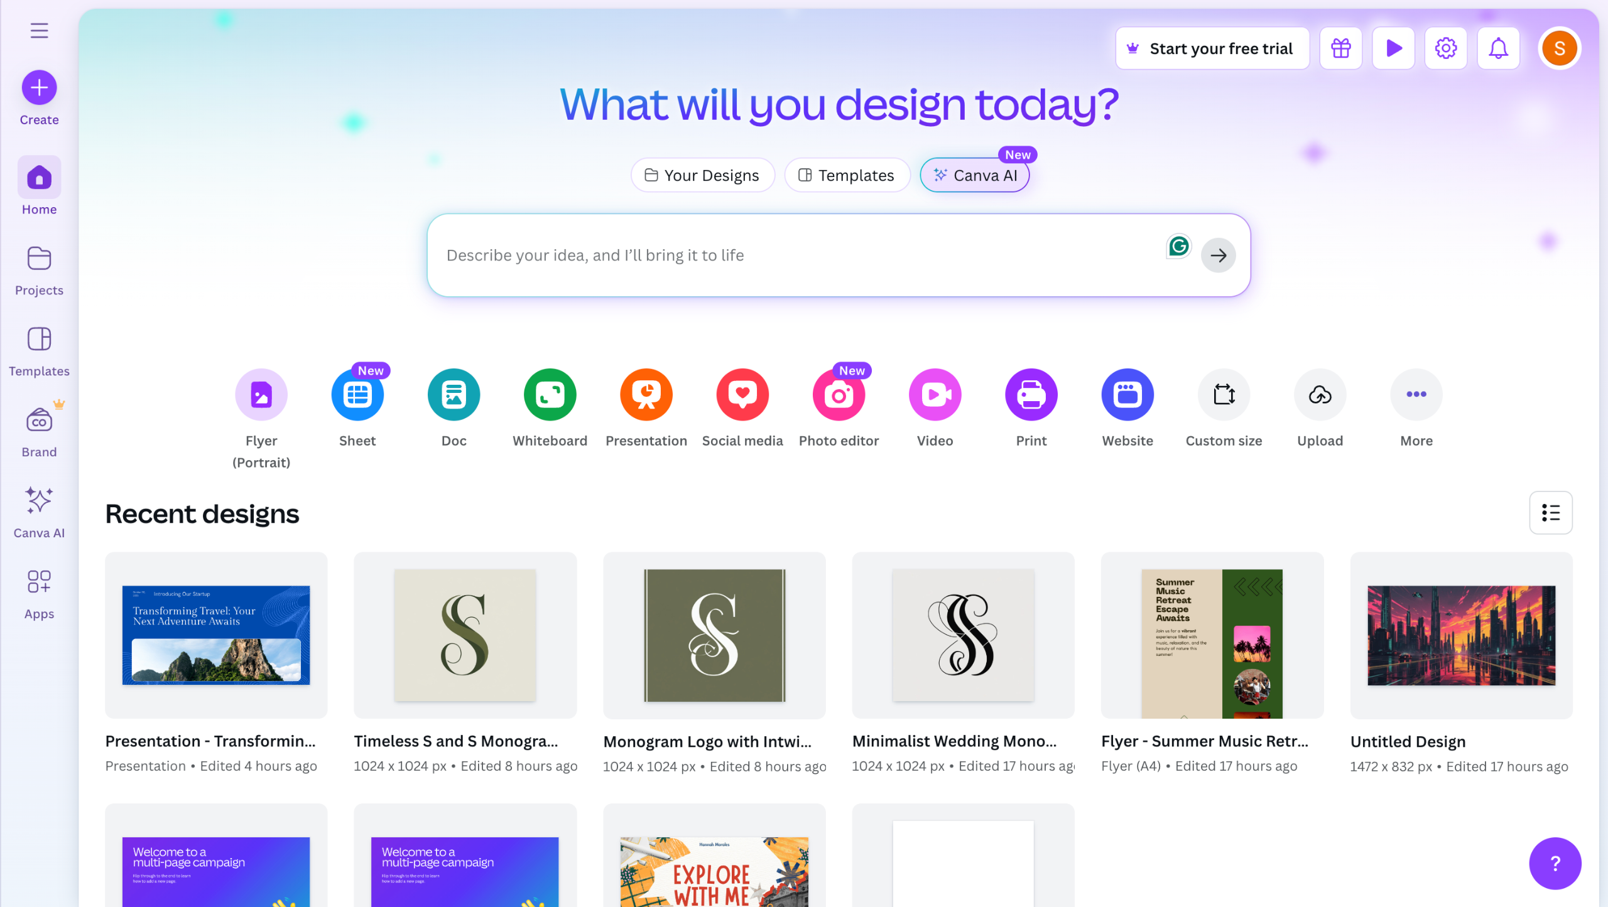This screenshot has height=907, width=1608.
Task: Click Start your free trial
Action: pyautogui.click(x=1212, y=48)
